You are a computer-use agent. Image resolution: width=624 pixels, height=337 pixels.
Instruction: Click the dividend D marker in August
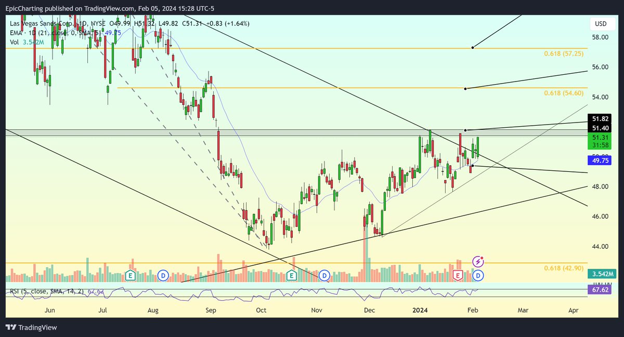point(163,275)
